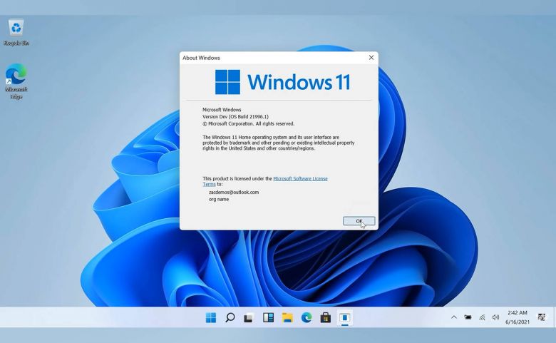The width and height of the screenshot is (556, 343).
Task: Click the battery status icon
Action: [x=468, y=317]
